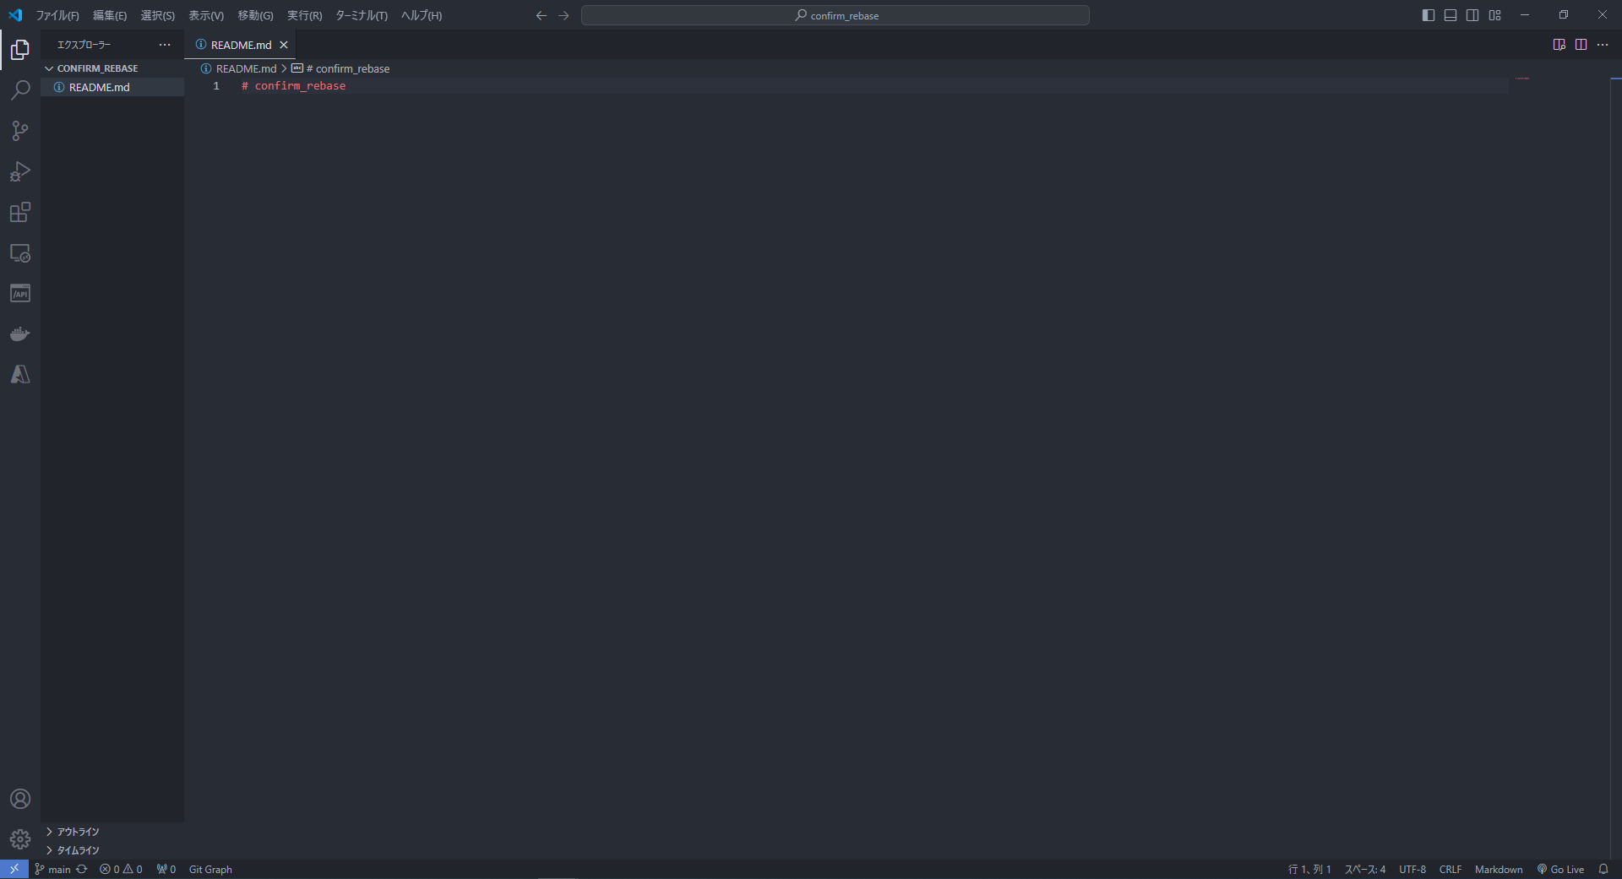Open the Run and Debug view
Screen dimensions: 1622x879
[x=19, y=171]
